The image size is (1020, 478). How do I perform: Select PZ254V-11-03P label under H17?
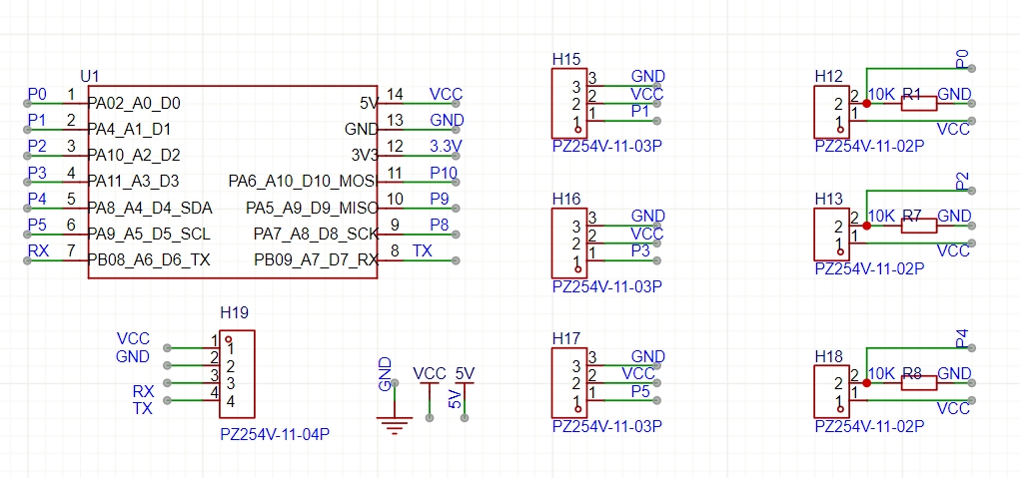pos(607,426)
